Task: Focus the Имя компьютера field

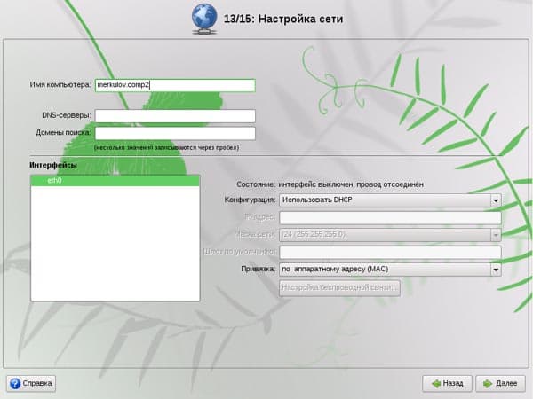Action: [175, 85]
